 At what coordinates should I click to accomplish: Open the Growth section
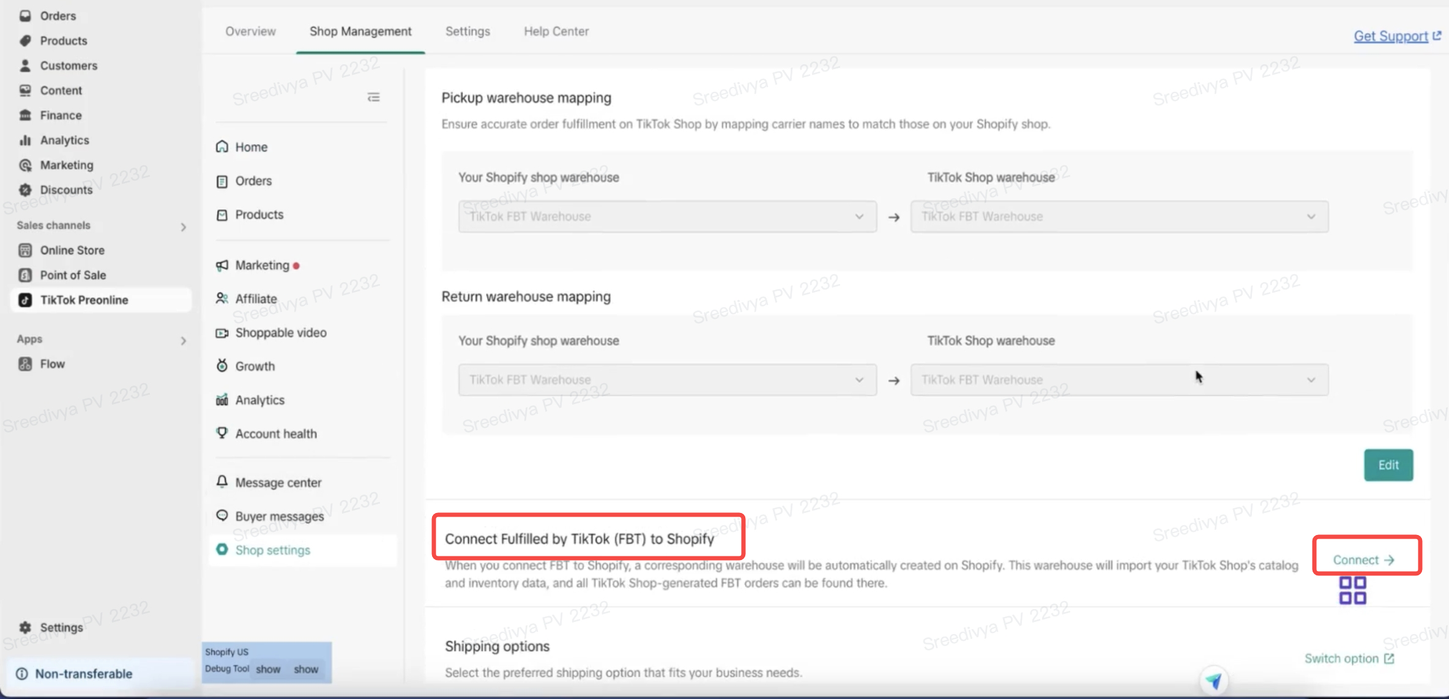pyautogui.click(x=255, y=367)
